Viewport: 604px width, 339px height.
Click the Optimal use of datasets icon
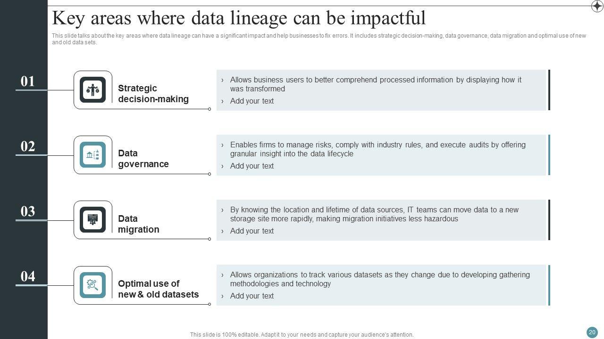[x=93, y=285]
